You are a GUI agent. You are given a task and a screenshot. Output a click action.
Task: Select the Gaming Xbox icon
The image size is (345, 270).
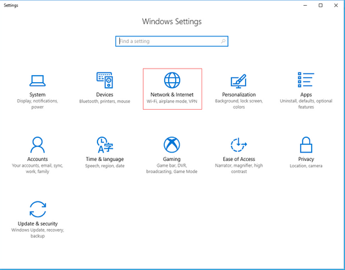click(172, 144)
